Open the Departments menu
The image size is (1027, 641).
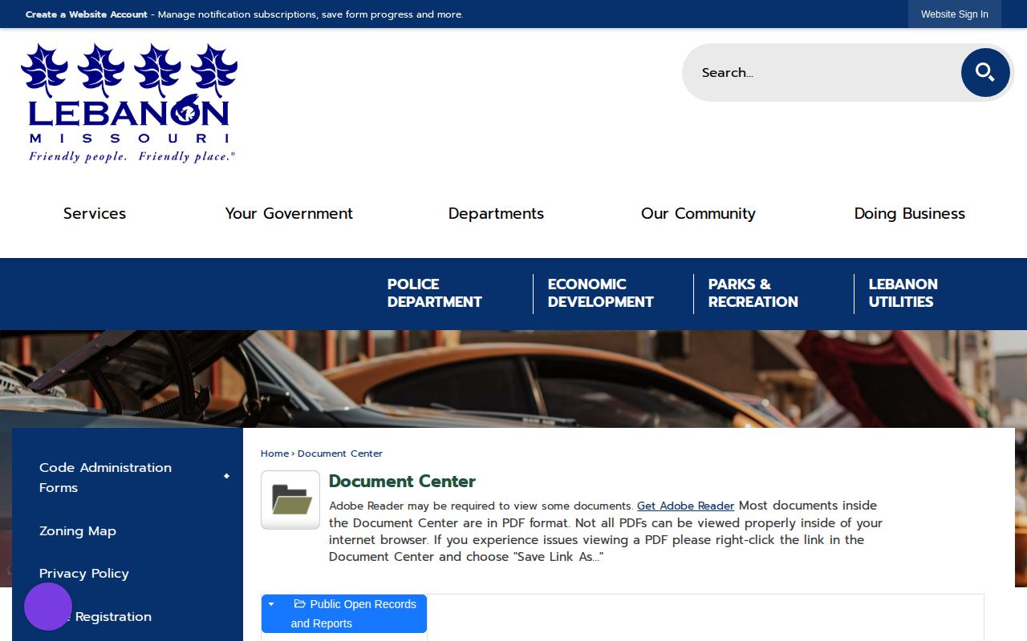pyautogui.click(x=496, y=213)
